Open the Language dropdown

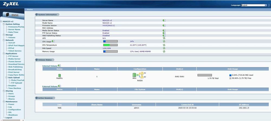click(x=254, y=5)
